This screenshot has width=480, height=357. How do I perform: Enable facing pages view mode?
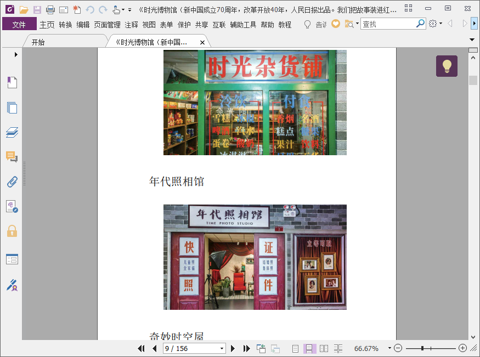coord(324,348)
